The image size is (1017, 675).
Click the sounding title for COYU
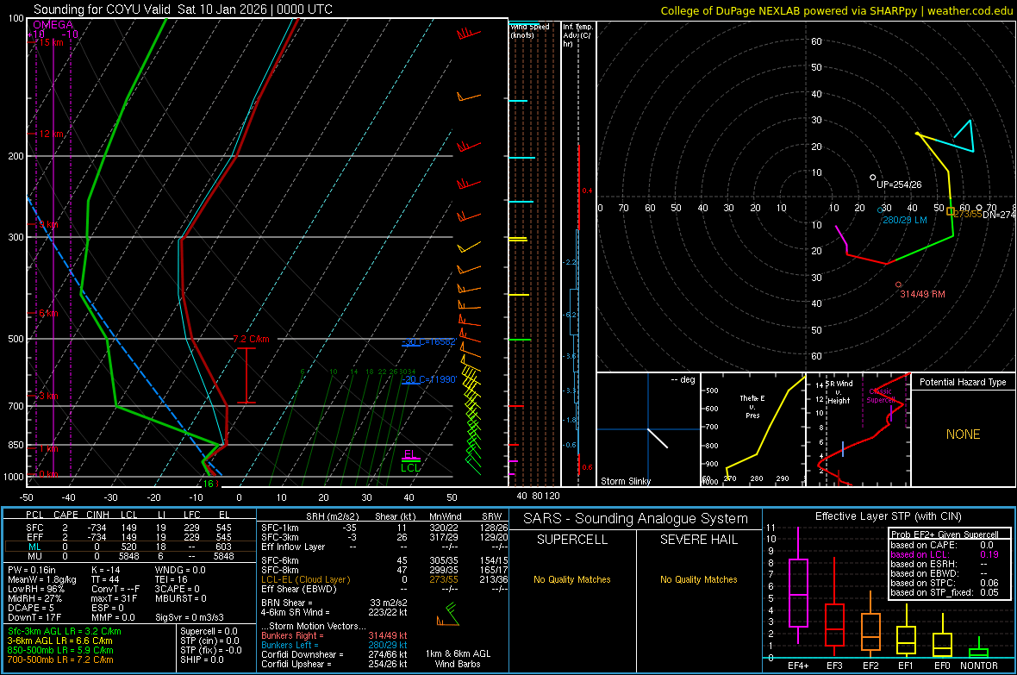tap(183, 9)
